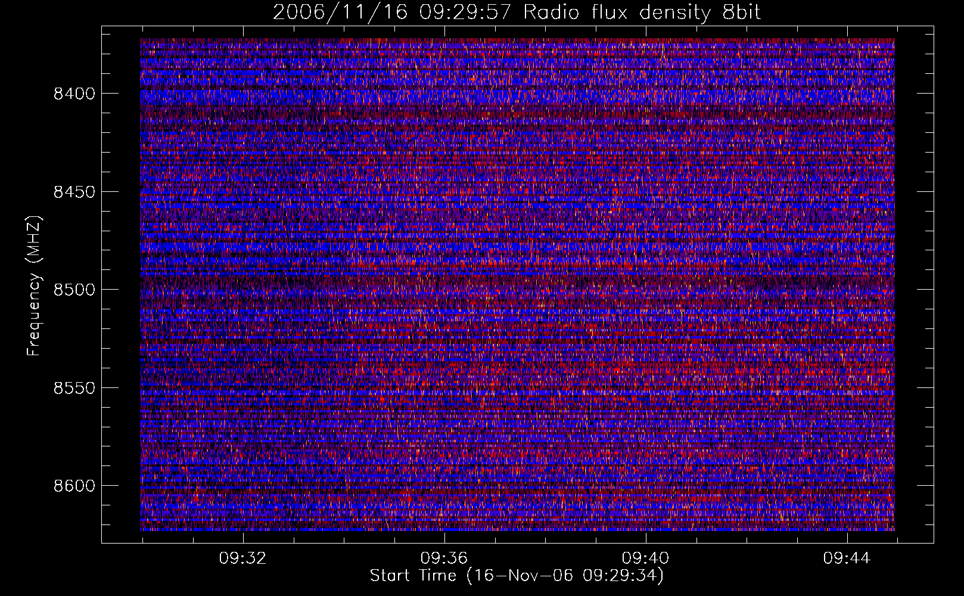Select the 8550 frequency axis label
Screen dimensions: 964x596
(74, 388)
